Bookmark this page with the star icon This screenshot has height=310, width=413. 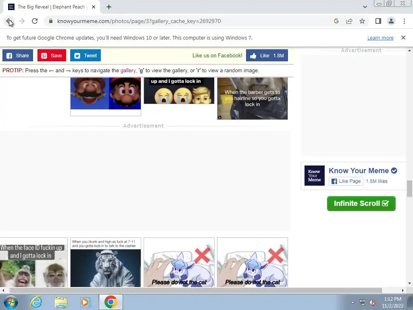362,21
